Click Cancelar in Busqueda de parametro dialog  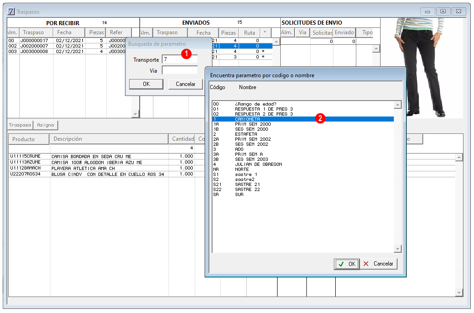click(x=185, y=84)
